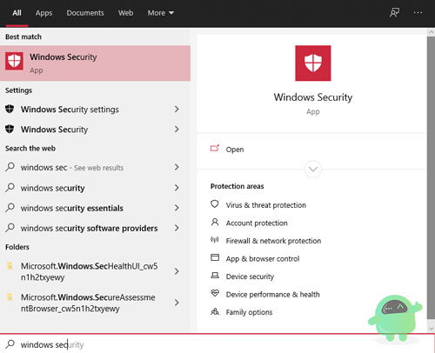This screenshot has width=435, height=353.
Task: Open Windows Security app from Best match
Action: tap(95, 63)
